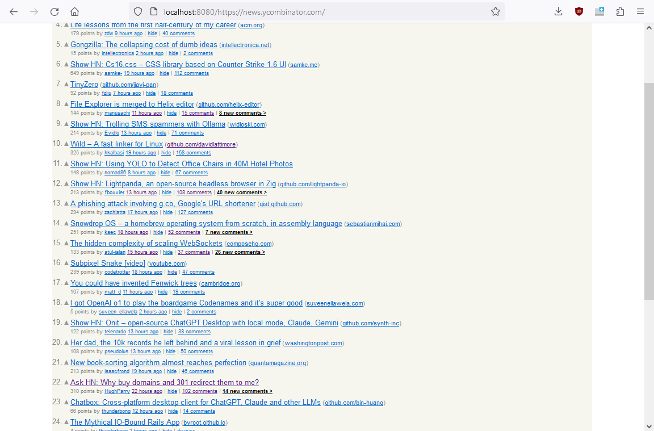Image resolution: width=654 pixels, height=431 pixels.
Task: Click the scrollbar up arrow
Action: [x=649, y=28]
